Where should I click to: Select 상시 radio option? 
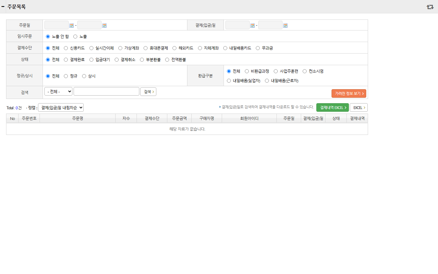coord(84,76)
